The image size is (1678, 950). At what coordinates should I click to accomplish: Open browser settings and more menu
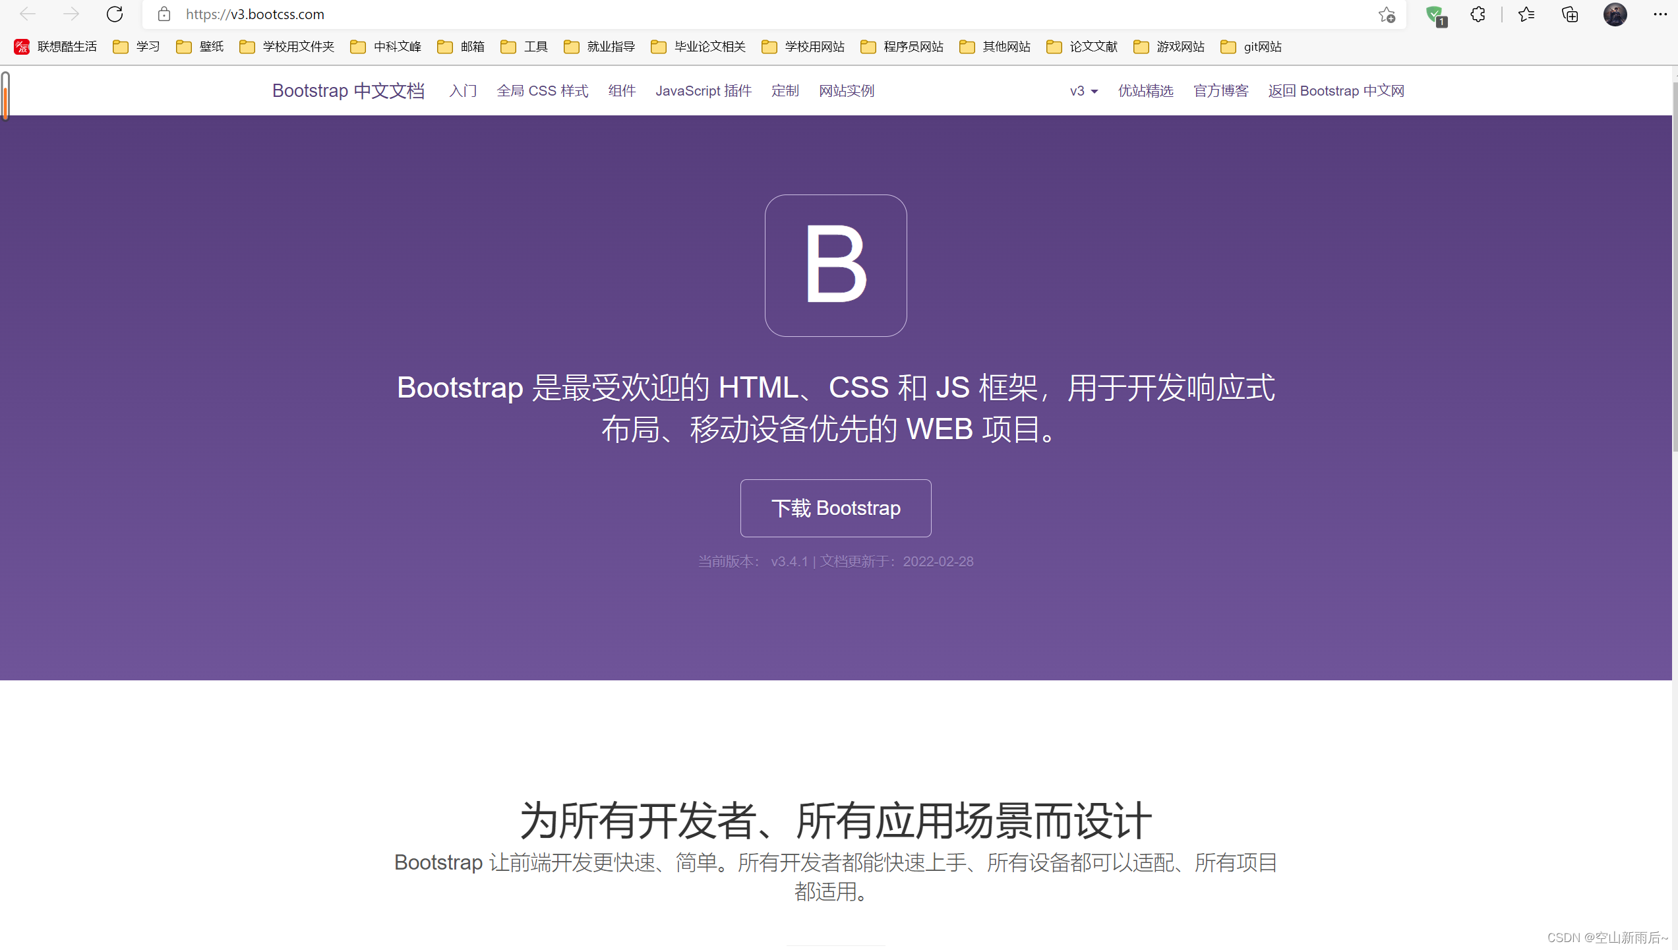1660,15
